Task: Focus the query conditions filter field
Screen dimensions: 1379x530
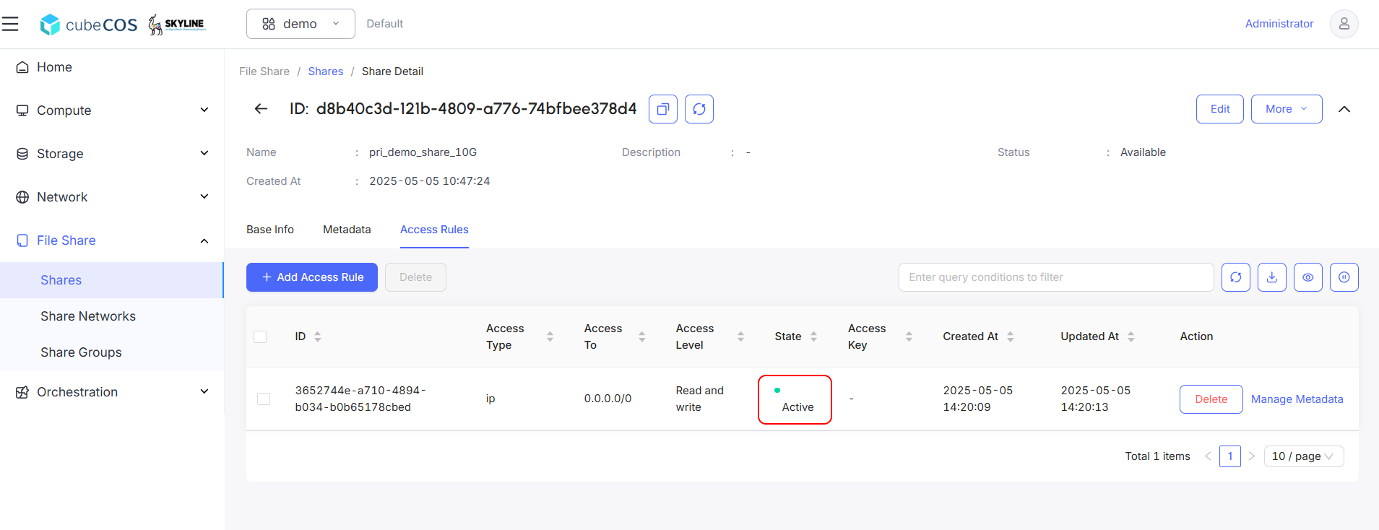Action: [x=1055, y=277]
